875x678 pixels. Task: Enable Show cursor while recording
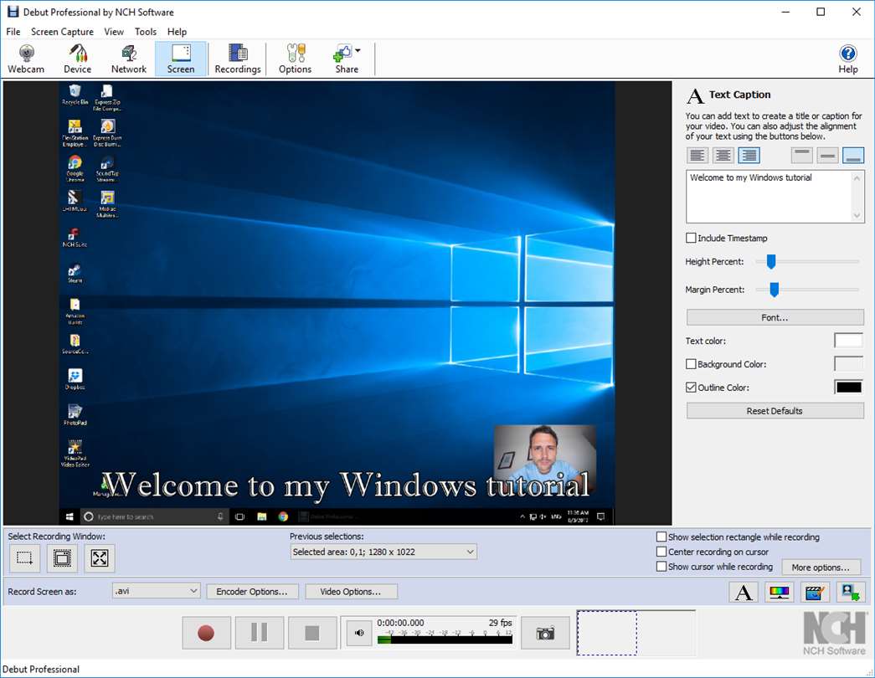(661, 567)
